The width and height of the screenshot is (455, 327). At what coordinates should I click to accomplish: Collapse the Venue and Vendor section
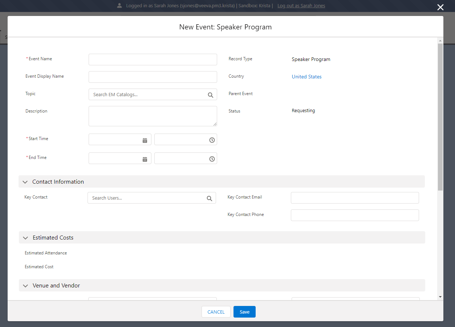click(25, 286)
